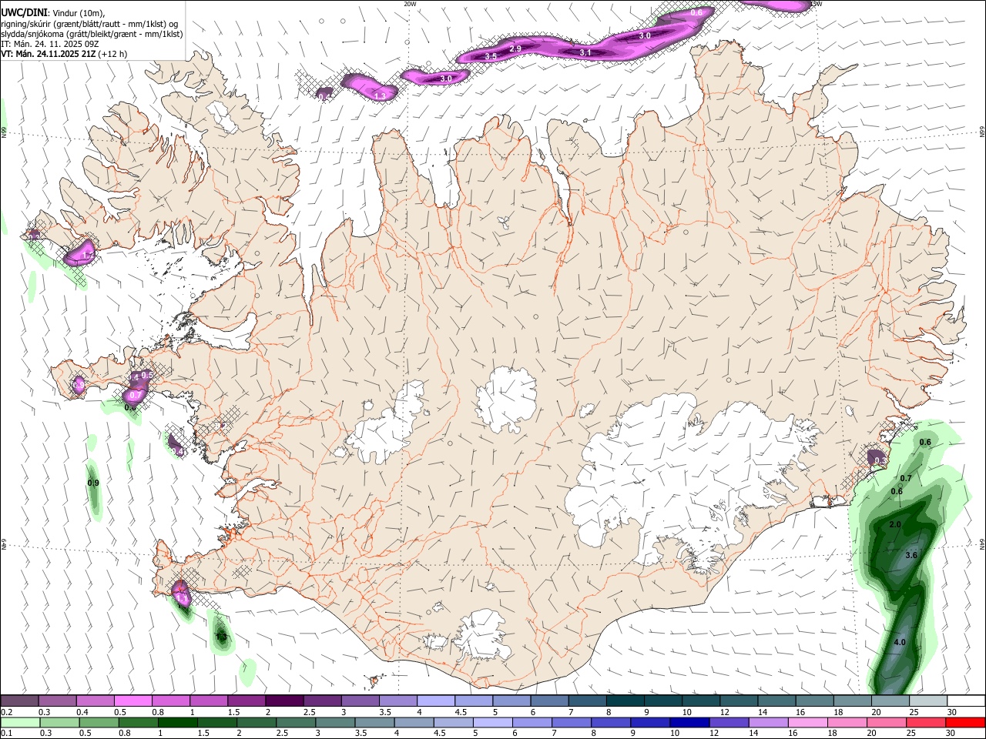Click the 4.0 rain value southeast of Iceland
The height and width of the screenshot is (739, 986).
click(900, 642)
